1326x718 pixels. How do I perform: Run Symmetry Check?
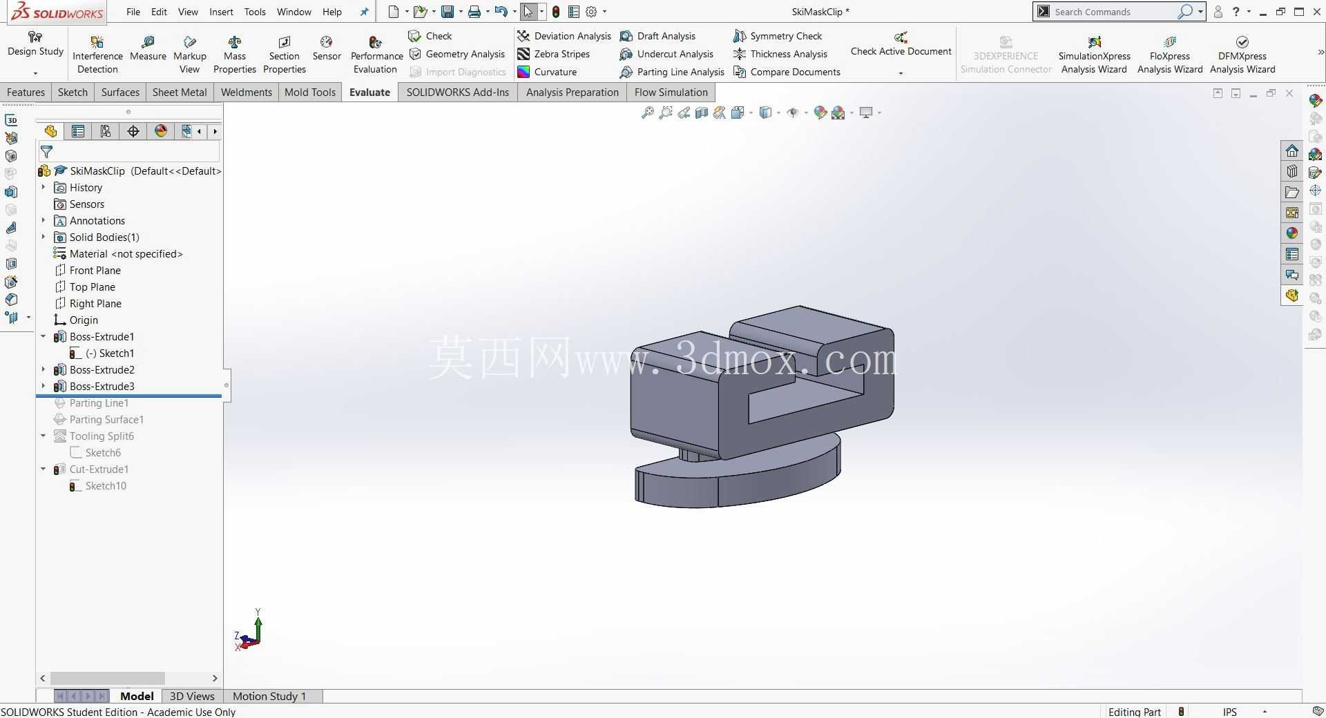pyautogui.click(x=778, y=36)
